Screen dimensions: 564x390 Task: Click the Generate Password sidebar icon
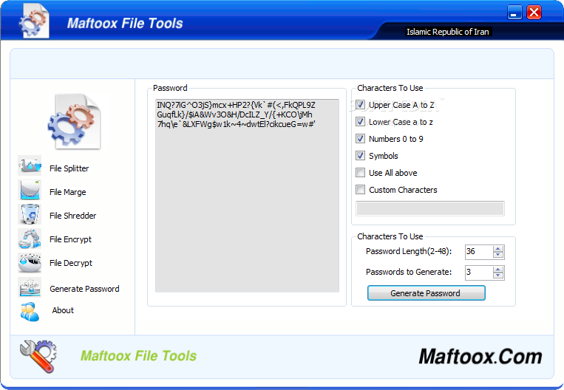30,287
